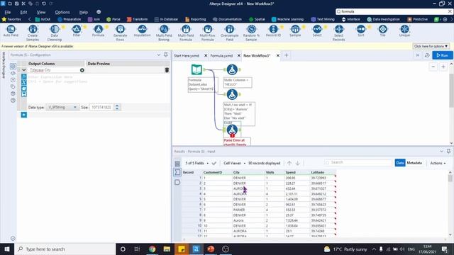The width and height of the screenshot is (454, 255).
Task: Open the Functions (fx) icon in expression editor
Action: (x=23, y=76)
